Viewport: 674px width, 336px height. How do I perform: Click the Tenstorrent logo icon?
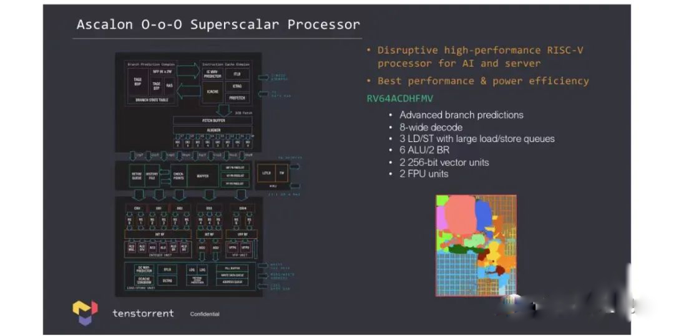(x=85, y=312)
